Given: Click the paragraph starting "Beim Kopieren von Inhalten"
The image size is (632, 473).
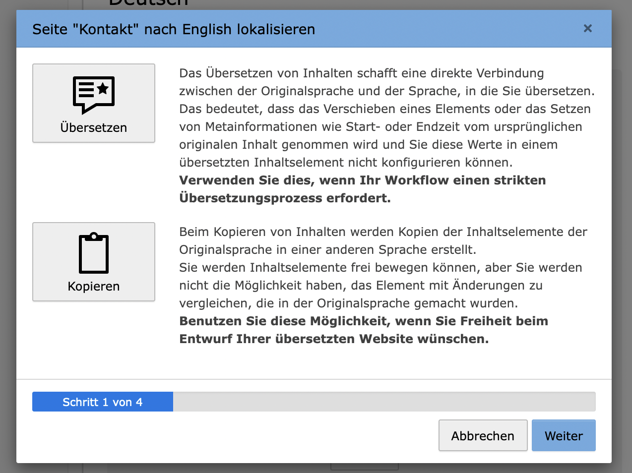Looking at the screenshot, I should click(383, 232).
